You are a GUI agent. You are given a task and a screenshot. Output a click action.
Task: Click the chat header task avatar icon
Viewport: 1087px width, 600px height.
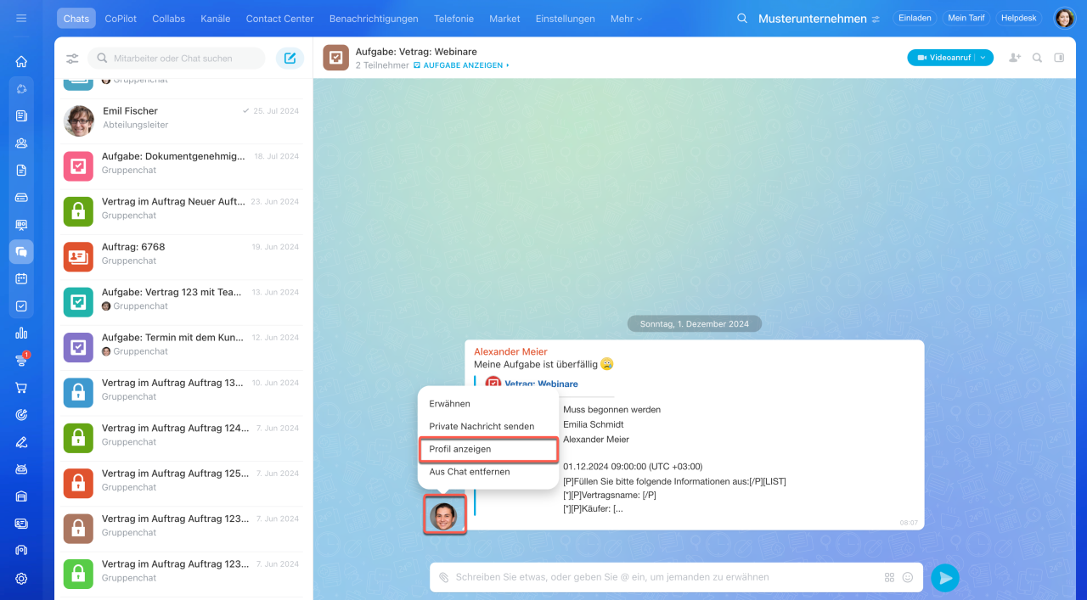(x=336, y=58)
